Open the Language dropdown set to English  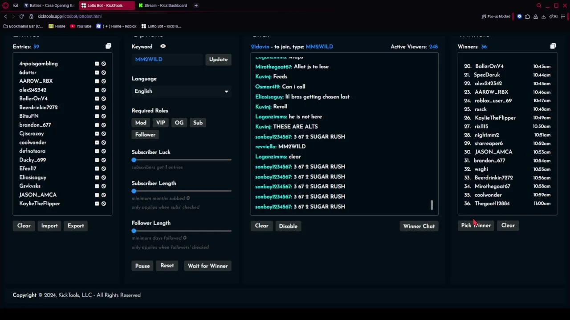coord(181,91)
